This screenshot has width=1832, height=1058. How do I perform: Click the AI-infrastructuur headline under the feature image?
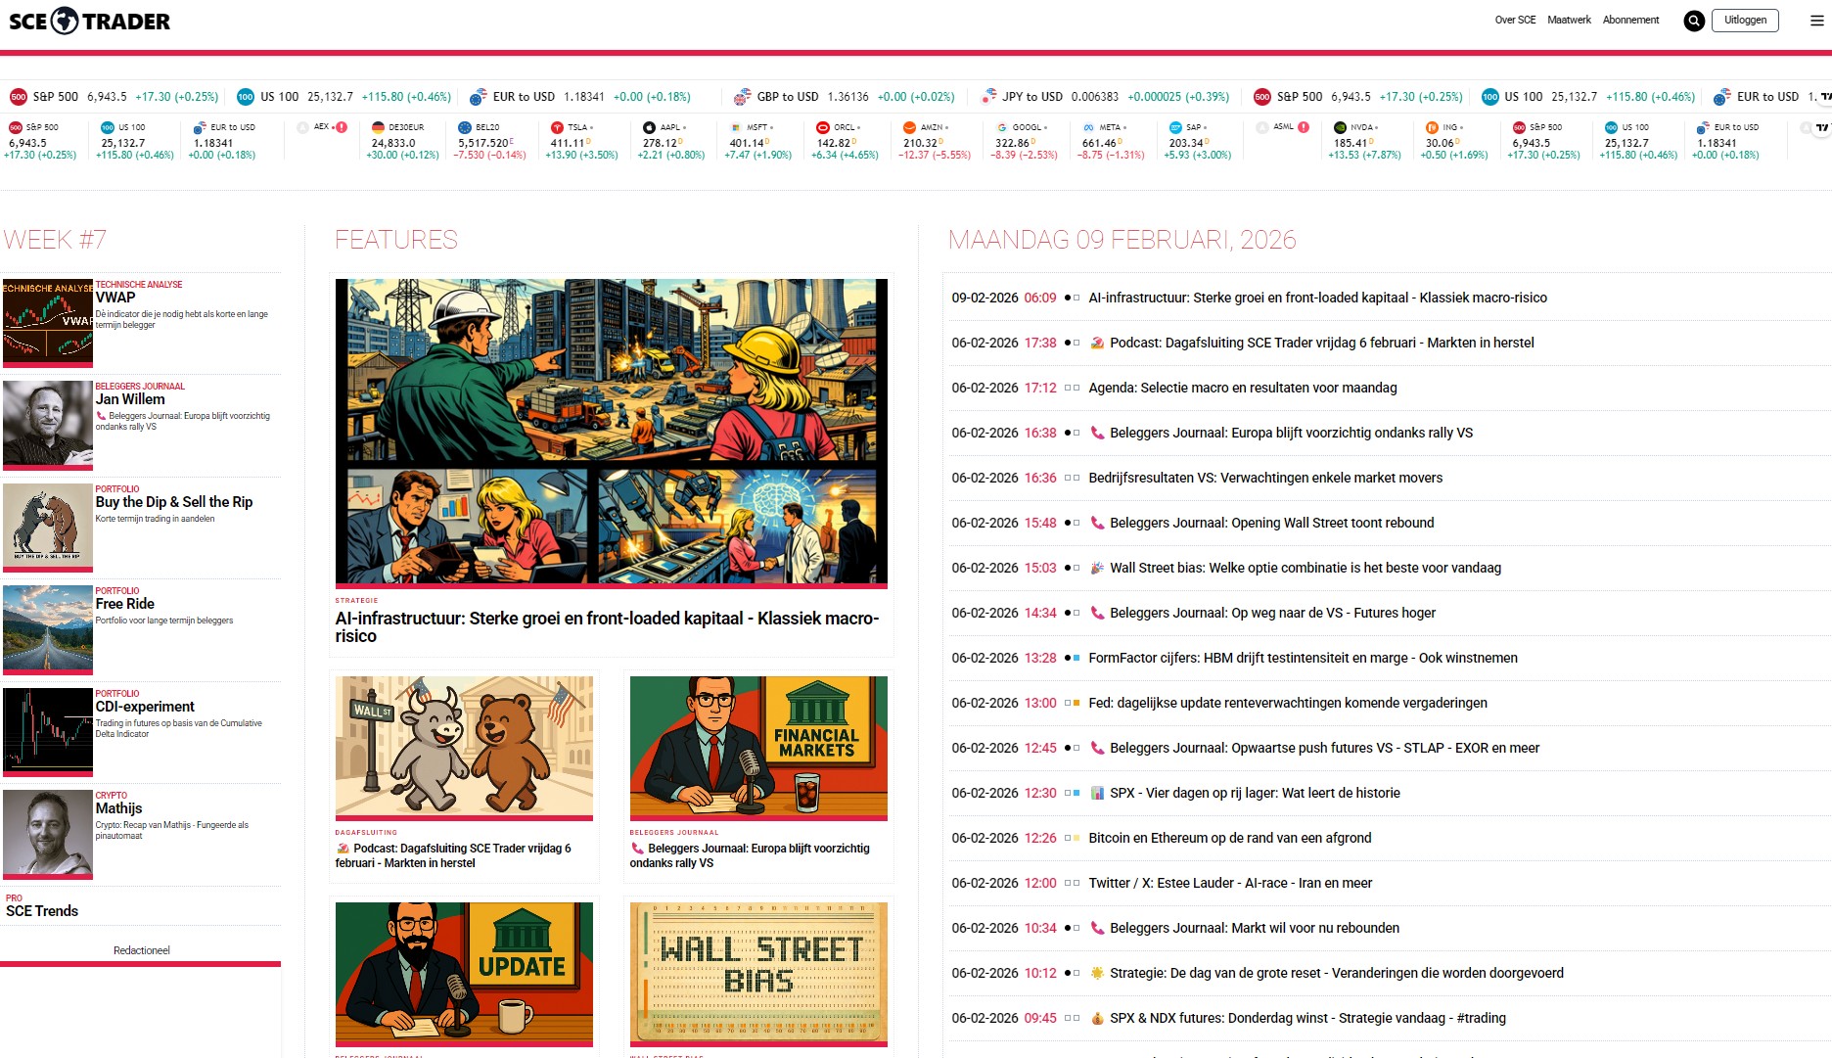608,627
